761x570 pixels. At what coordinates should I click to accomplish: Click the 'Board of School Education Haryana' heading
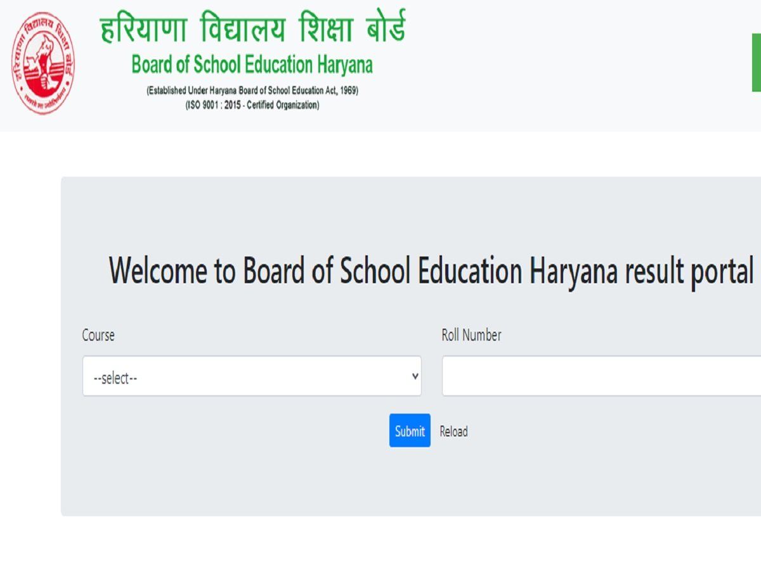[x=252, y=65]
